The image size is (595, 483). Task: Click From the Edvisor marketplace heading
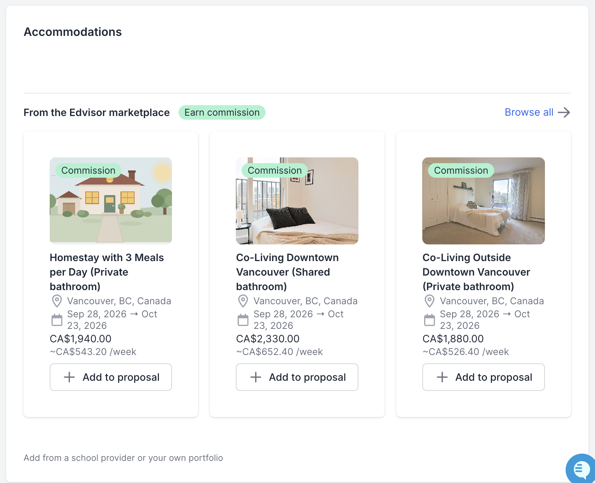click(x=97, y=112)
